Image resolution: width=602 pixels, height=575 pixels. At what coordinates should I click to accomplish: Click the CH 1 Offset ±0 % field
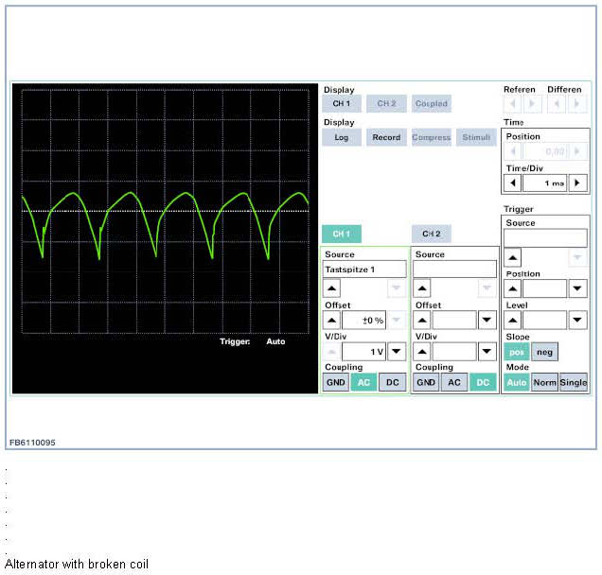coord(364,321)
